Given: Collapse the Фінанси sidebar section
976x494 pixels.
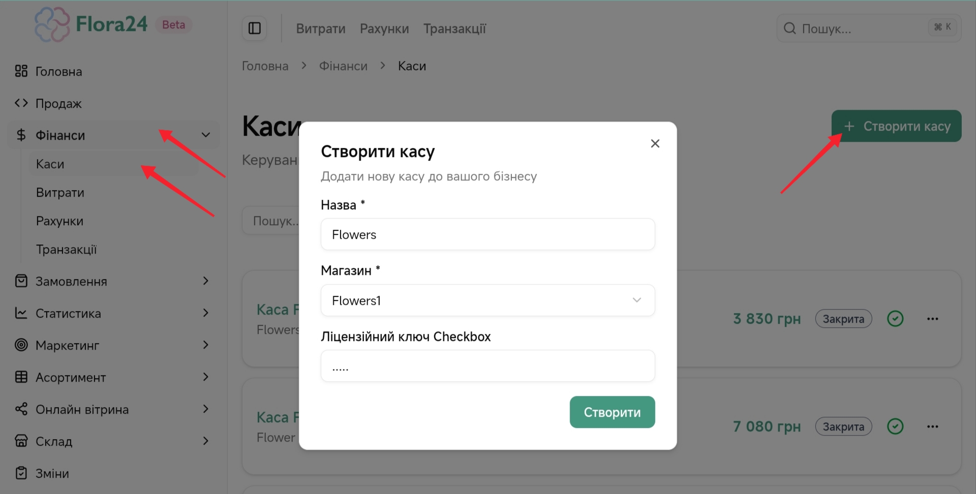Looking at the screenshot, I should tap(205, 135).
